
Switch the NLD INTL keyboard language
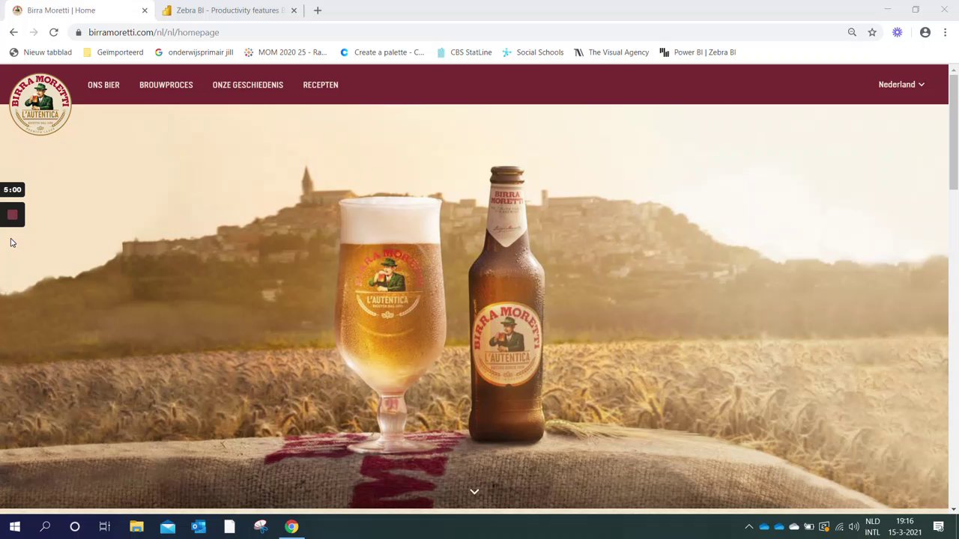tap(873, 527)
